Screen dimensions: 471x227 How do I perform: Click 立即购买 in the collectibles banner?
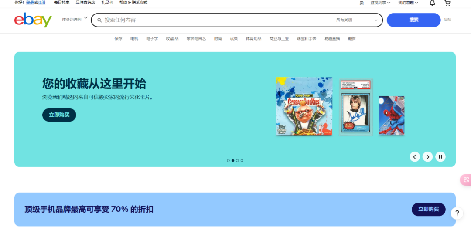coord(59,115)
